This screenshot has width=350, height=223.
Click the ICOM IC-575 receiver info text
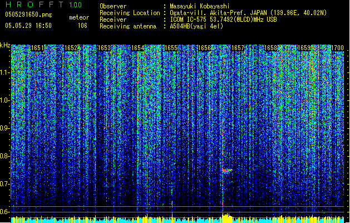pos(224,20)
